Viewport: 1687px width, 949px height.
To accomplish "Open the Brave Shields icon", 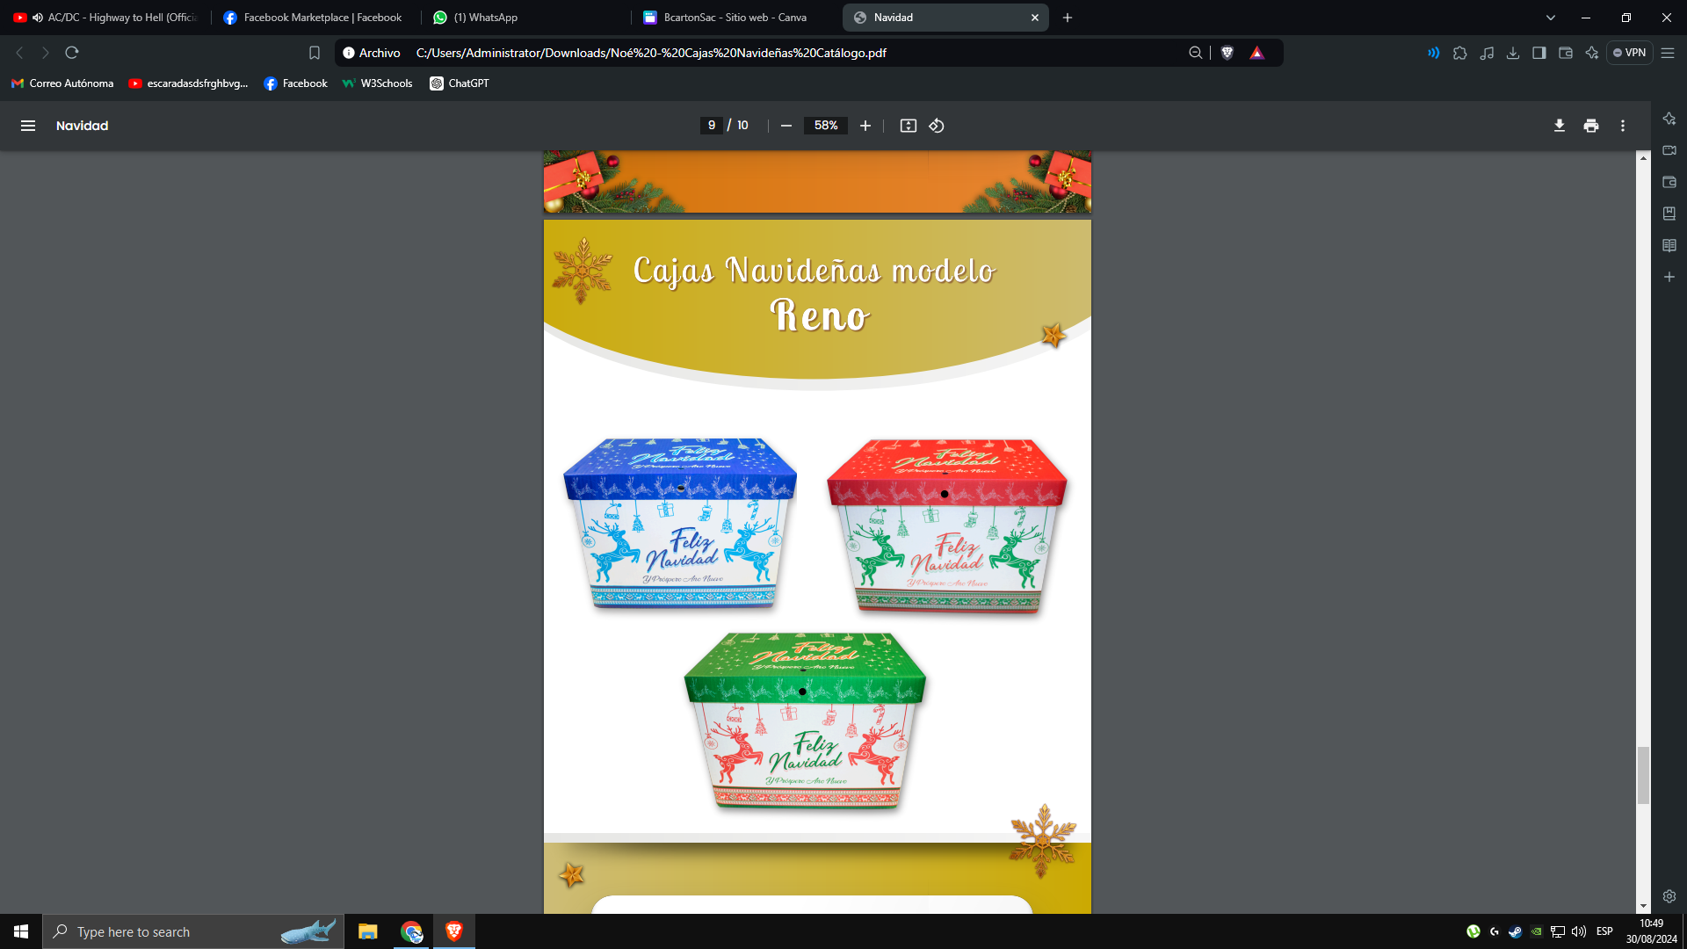I will [x=1227, y=53].
